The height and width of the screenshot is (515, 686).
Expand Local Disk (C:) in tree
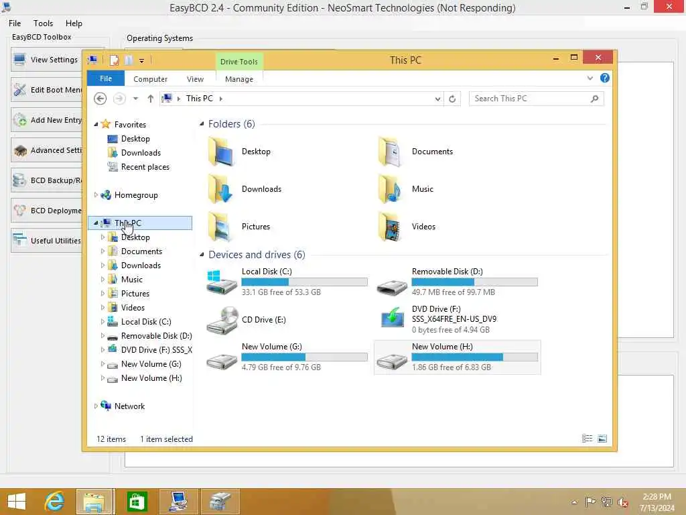tap(102, 322)
